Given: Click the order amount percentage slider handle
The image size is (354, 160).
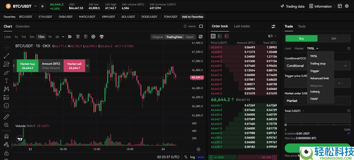Looking at the screenshot, I should pyautogui.click(x=286, y=125).
